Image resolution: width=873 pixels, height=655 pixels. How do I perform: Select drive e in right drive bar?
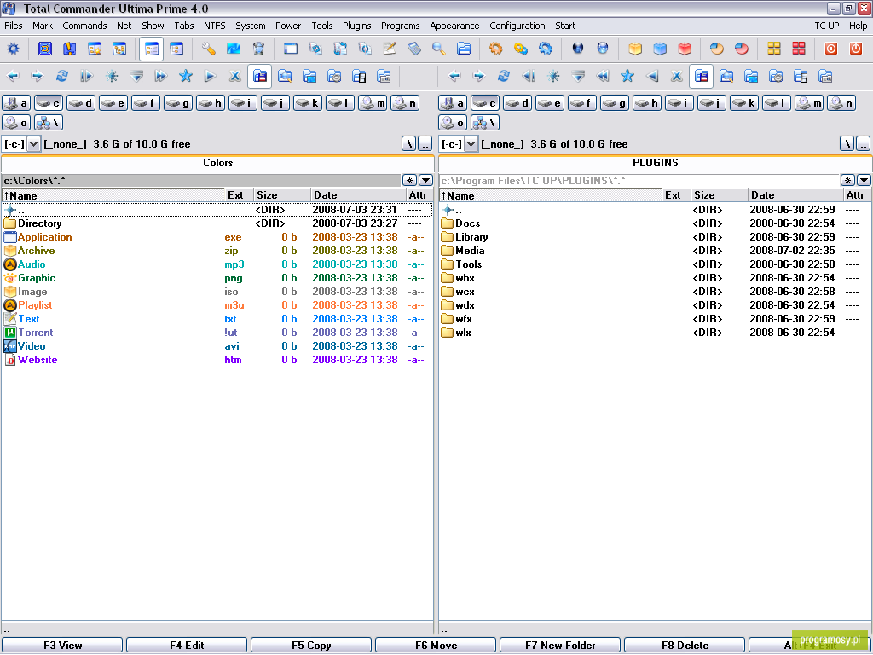(x=550, y=103)
